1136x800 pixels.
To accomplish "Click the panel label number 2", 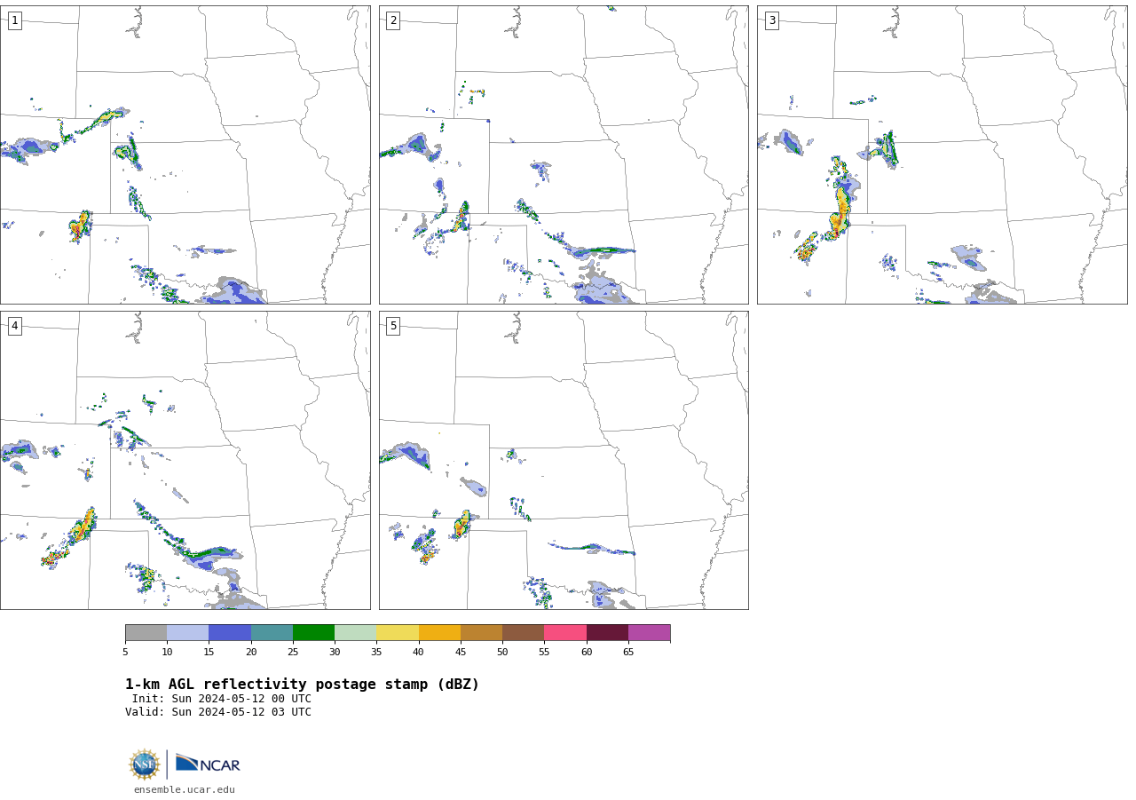I will point(393,20).
